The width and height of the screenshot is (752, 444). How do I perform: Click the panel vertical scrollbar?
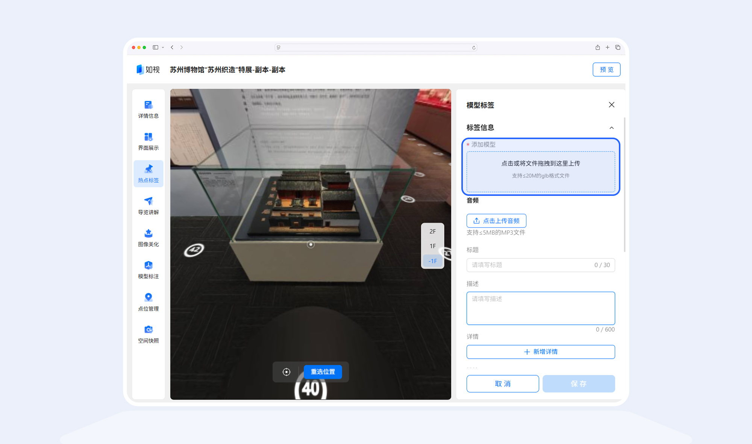[624, 184]
